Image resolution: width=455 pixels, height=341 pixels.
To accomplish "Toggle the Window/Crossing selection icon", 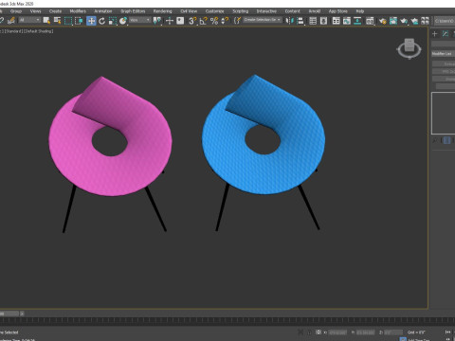I will click(x=79, y=21).
